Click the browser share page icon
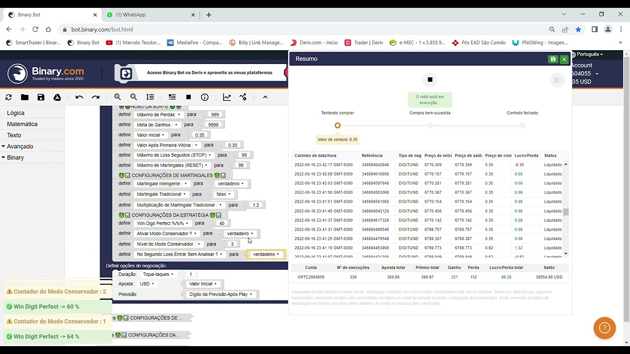 click(565, 29)
